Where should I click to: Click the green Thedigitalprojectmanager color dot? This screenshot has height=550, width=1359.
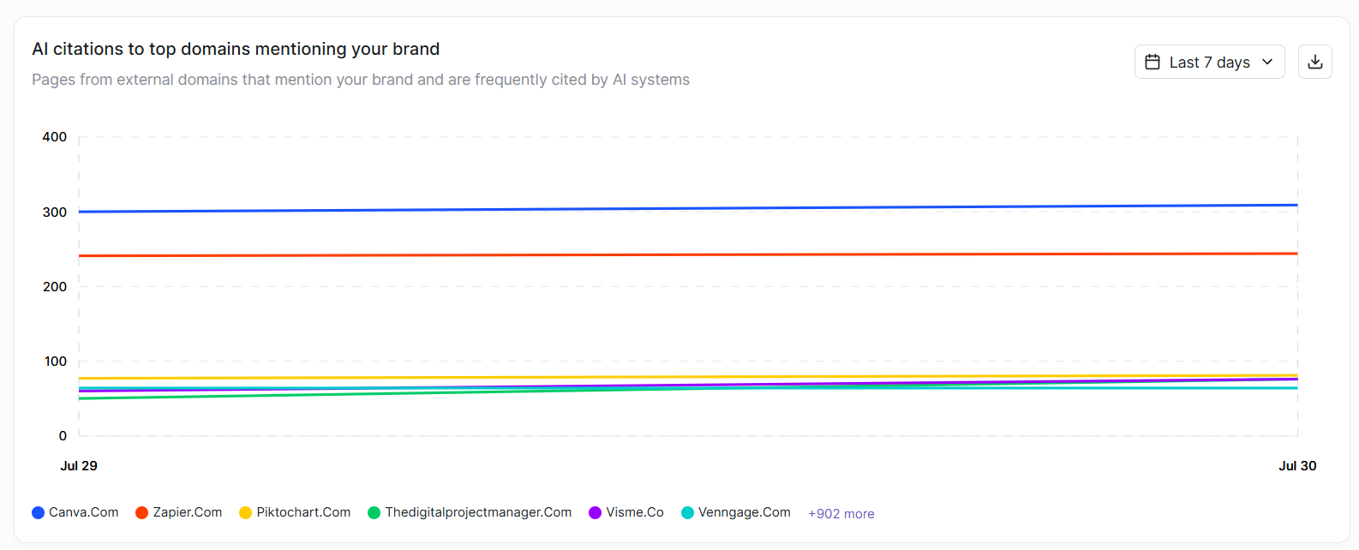click(374, 512)
